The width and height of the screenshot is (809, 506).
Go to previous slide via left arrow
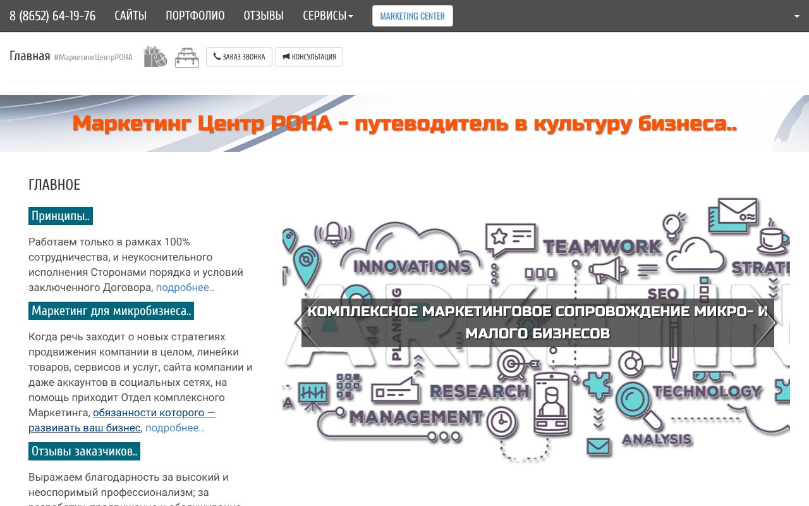pos(300,323)
